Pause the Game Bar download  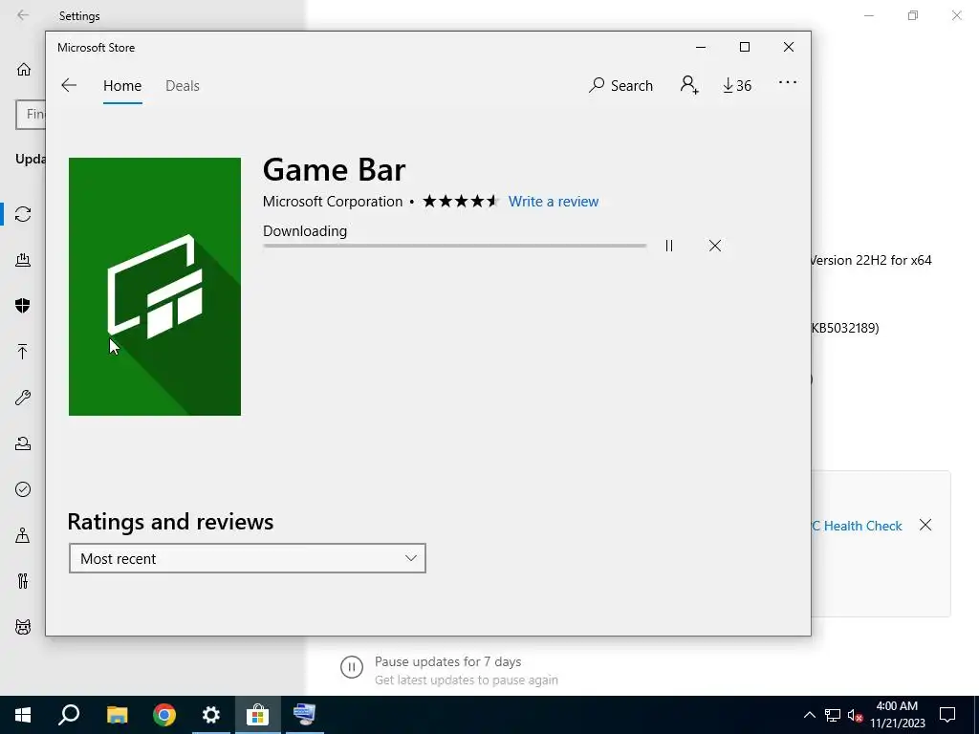tap(669, 246)
